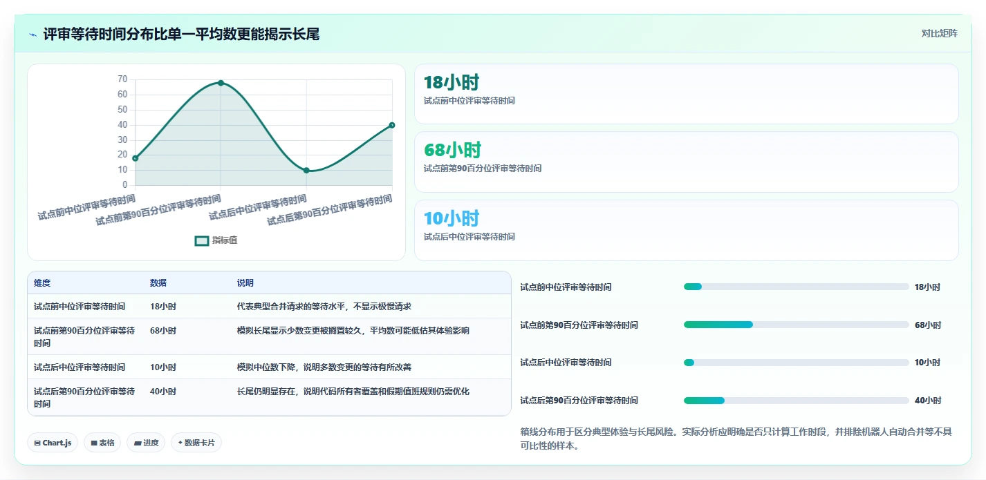Click the footnote text starting with 箱线分布
The width and height of the screenshot is (986, 480).
736,439
